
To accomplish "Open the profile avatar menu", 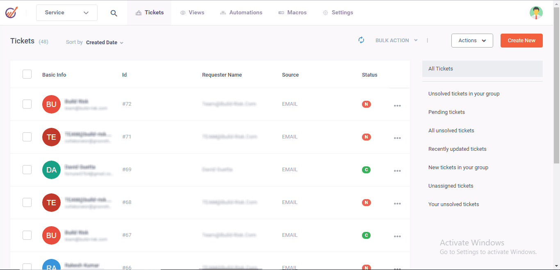I will pyautogui.click(x=536, y=12).
